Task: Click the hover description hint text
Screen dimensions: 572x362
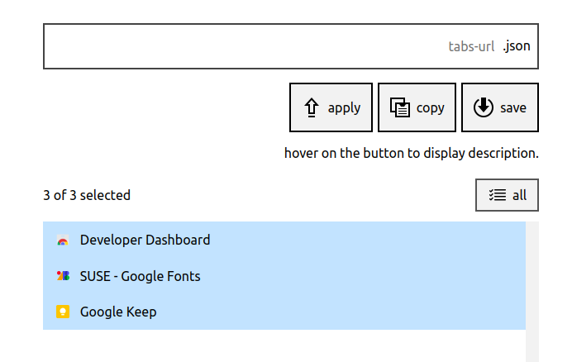Action: [412, 153]
